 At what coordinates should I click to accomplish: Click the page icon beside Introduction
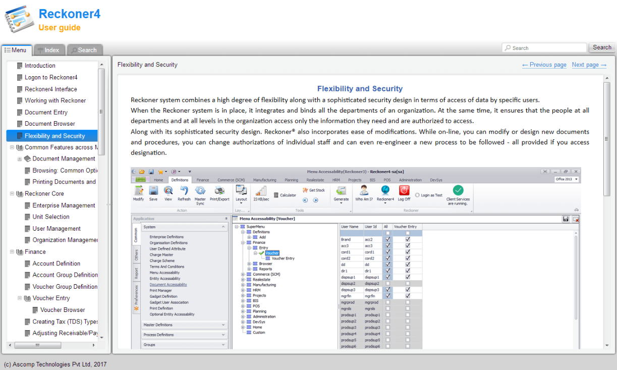[x=20, y=66]
